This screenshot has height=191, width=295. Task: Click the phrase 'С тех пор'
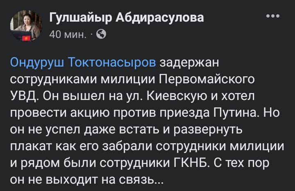pos(241,163)
